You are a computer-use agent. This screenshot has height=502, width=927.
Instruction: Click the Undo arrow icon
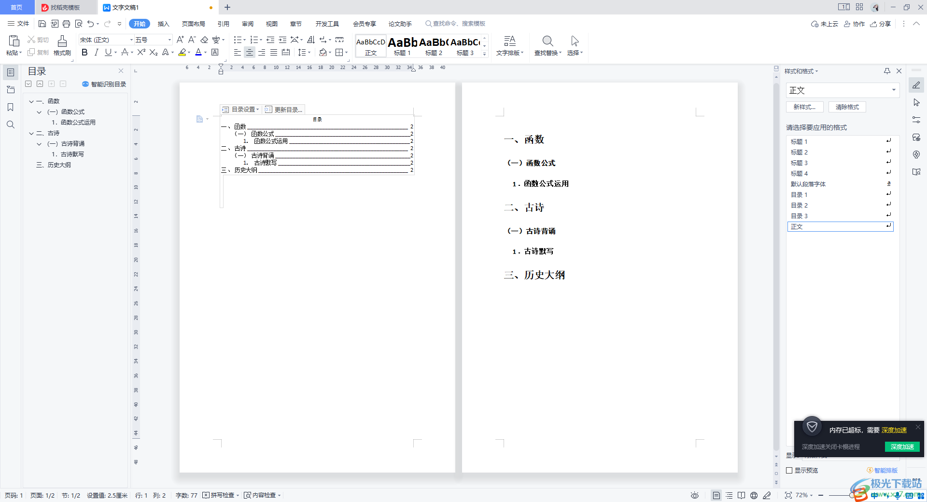[x=90, y=24]
